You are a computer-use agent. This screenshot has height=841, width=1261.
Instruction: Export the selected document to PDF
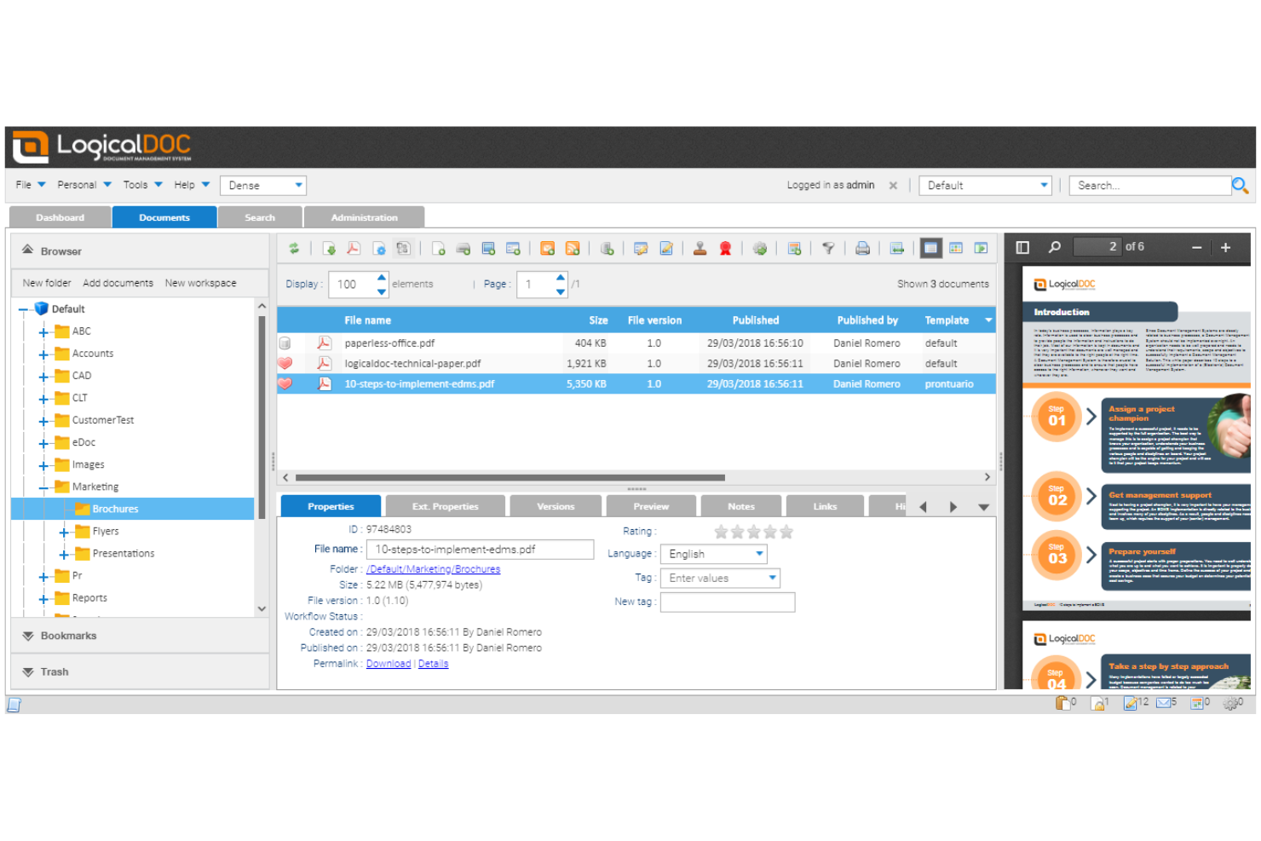click(353, 248)
